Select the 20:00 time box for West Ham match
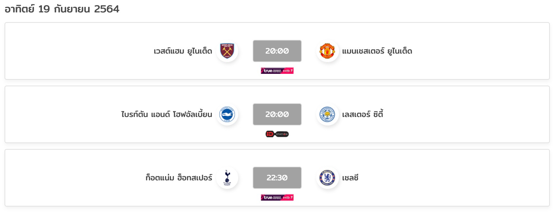 277,51
